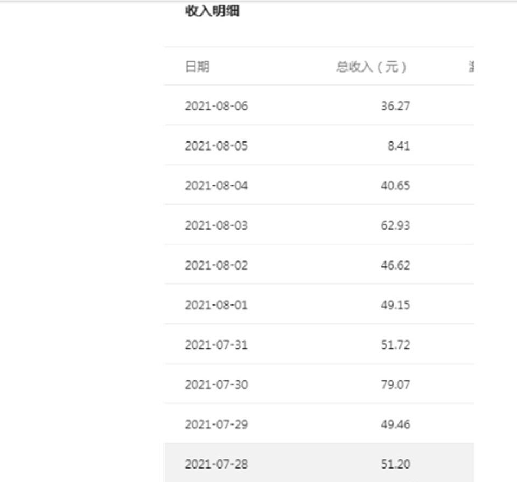Select the 2021-08-06 date row
517x482 pixels.
(x=216, y=106)
